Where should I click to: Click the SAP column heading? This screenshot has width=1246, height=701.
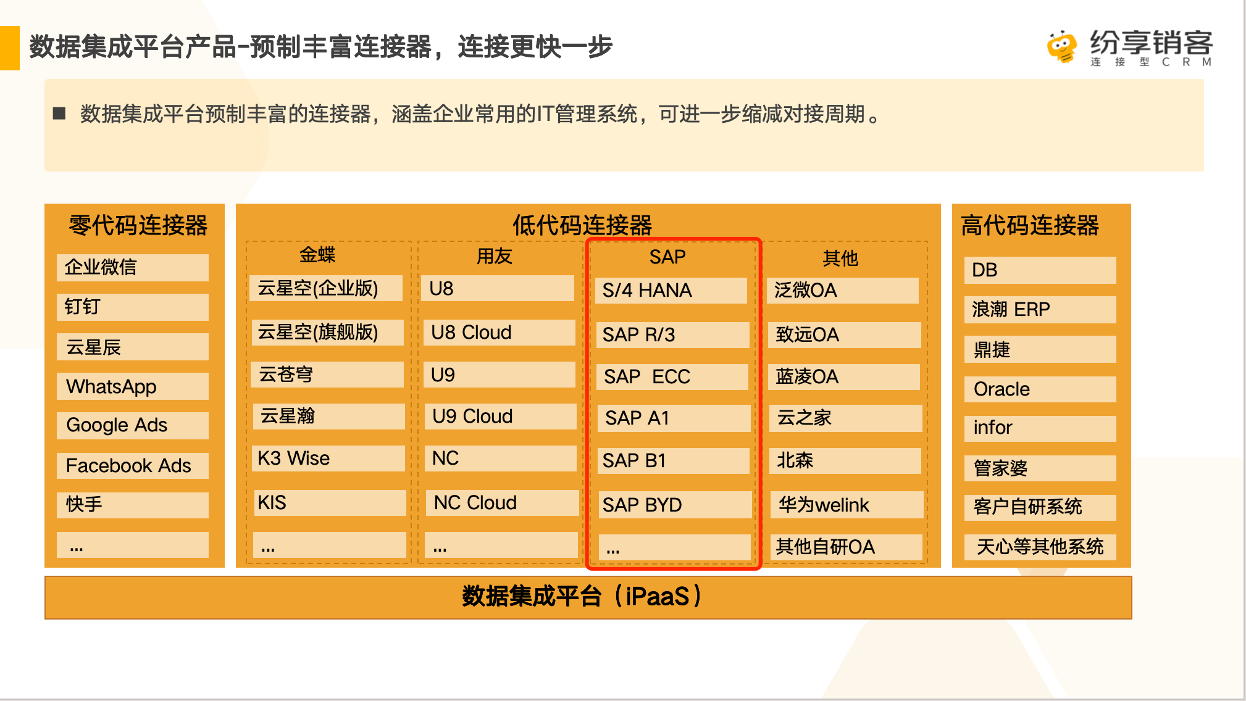[x=667, y=257]
